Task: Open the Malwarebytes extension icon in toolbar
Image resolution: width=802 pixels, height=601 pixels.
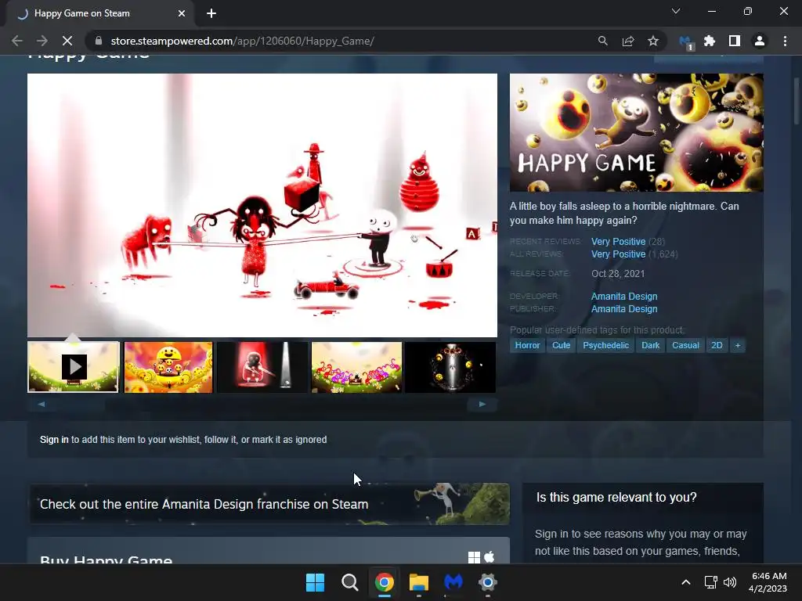Action: (685, 42)
